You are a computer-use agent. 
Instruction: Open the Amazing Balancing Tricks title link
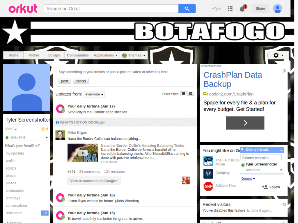142,145
